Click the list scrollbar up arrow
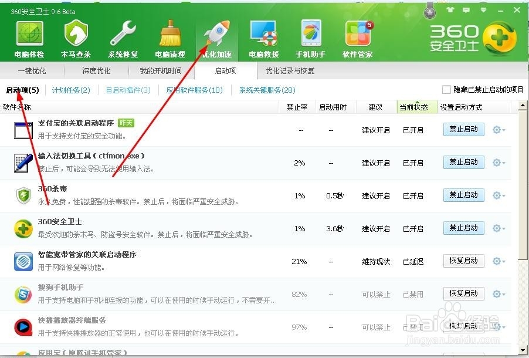 (523, 106)
